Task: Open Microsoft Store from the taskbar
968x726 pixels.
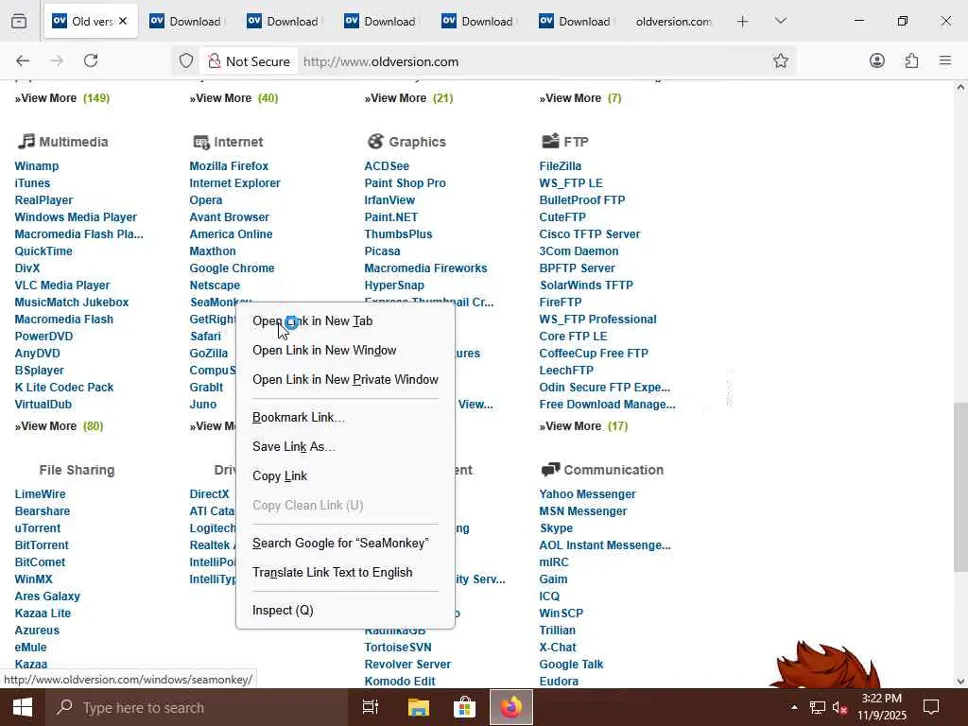Action: click(464, 707)
